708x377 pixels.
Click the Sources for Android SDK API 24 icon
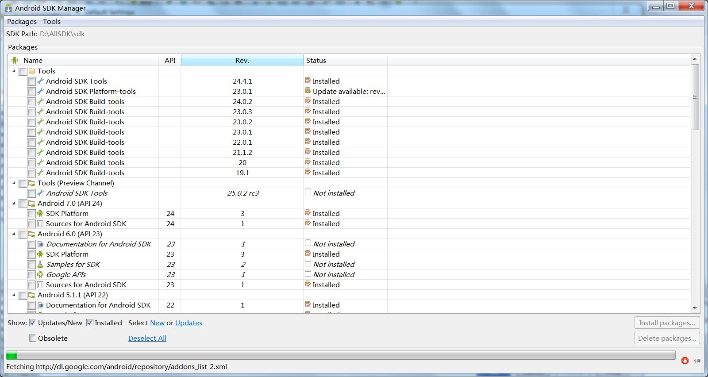[x=40, y=223]
